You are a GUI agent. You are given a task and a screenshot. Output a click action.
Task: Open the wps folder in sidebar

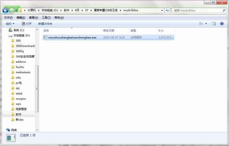tap(18, 104)
